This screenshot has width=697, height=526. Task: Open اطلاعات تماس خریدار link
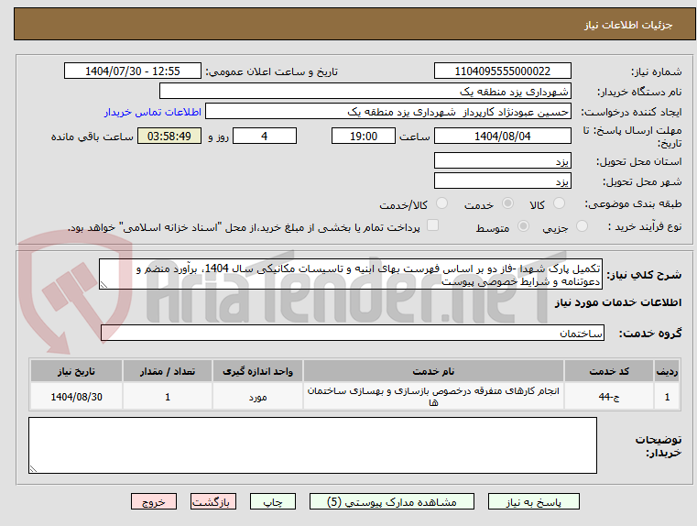pos(153,112)
